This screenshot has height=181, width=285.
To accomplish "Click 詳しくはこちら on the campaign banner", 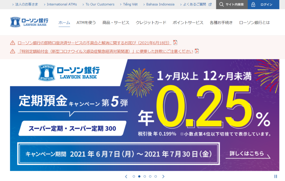I will (x=248, y=154).
